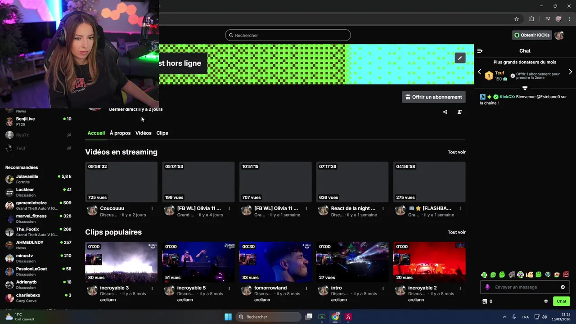Open the React de la night video thumbnail
576x324 pixels.
click(352, 182)
